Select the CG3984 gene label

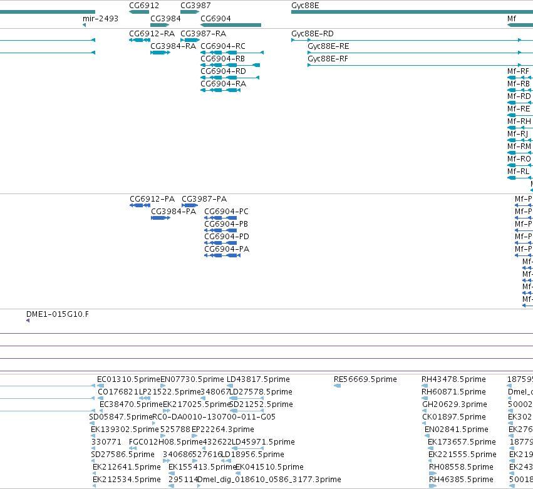[165, 19]
